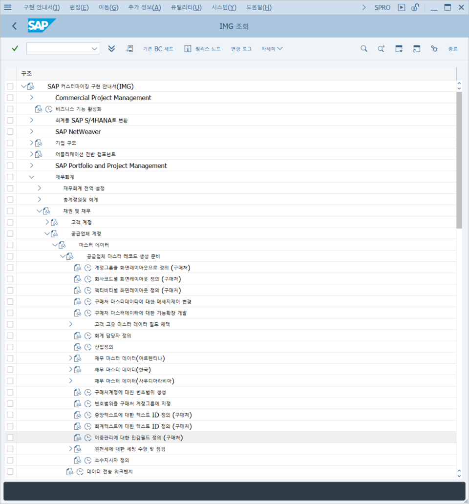Click the second layout toolbar icon

tap(417, 49)
